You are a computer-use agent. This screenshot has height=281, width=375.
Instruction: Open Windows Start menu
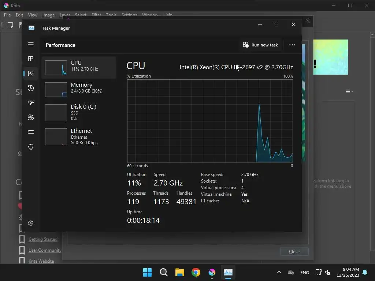pyautogui.click(x=147, y=272)
